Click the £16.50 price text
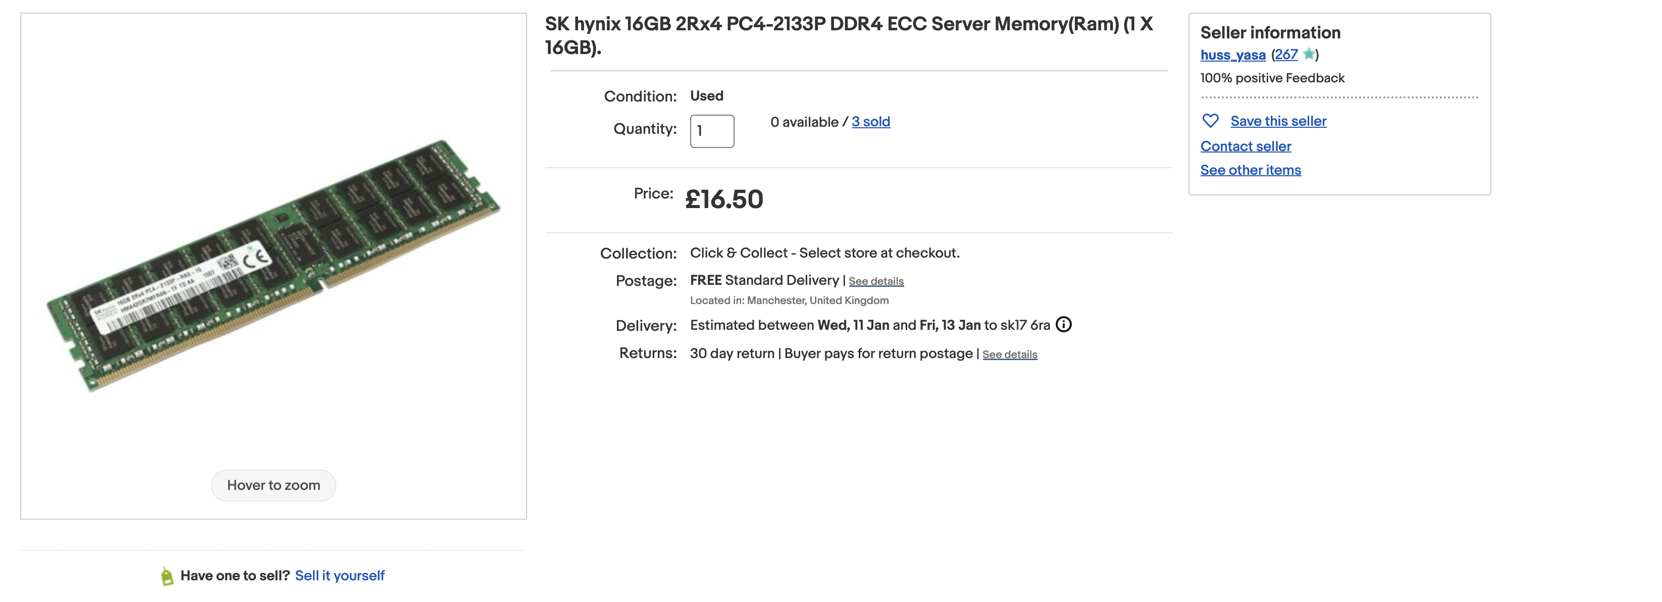The image size is (1662, 602). (724, 199)
